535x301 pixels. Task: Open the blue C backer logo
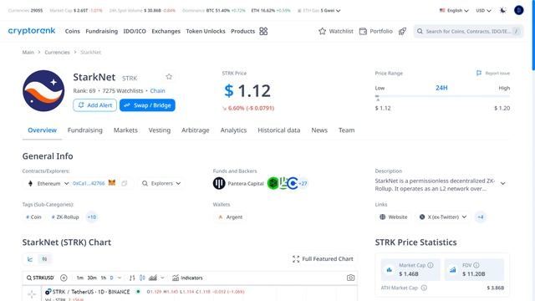(293, 183)
